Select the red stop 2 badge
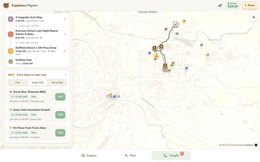 coord(11,34)
